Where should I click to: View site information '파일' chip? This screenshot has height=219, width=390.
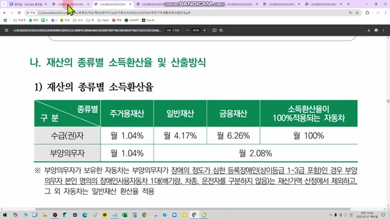(x=31, y=13)
